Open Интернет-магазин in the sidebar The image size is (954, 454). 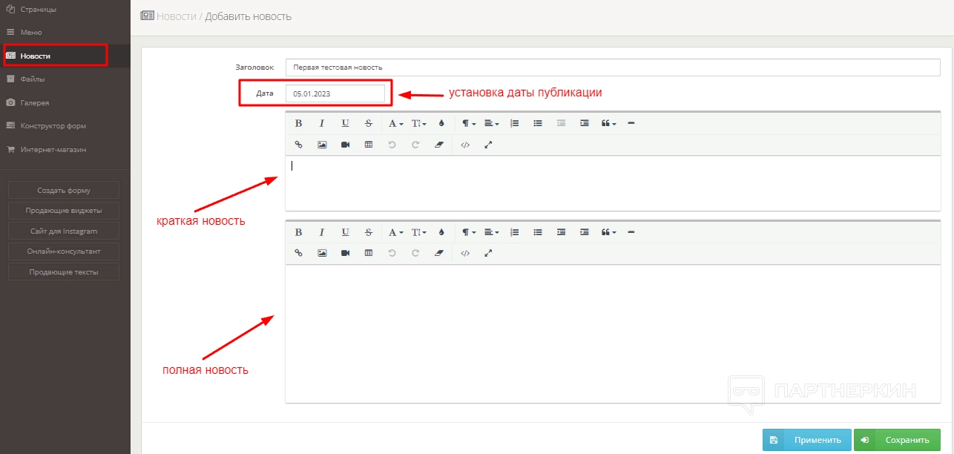[x=65, y=149]
